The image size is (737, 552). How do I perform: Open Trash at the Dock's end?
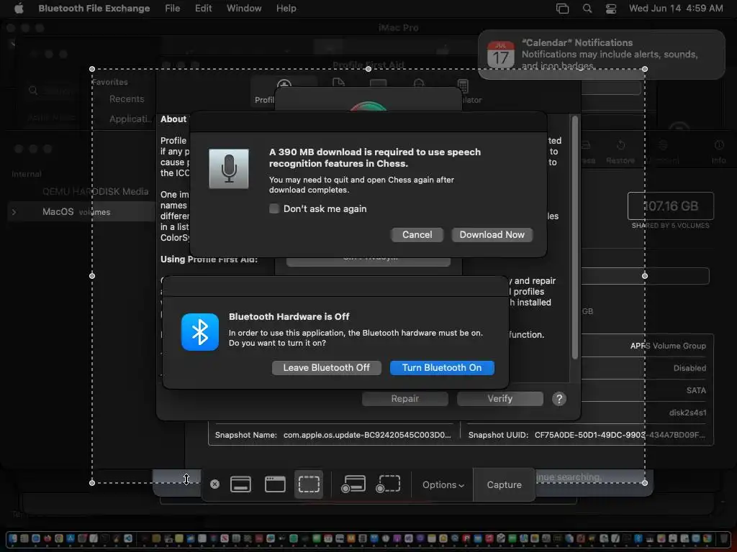coord(723,538)
